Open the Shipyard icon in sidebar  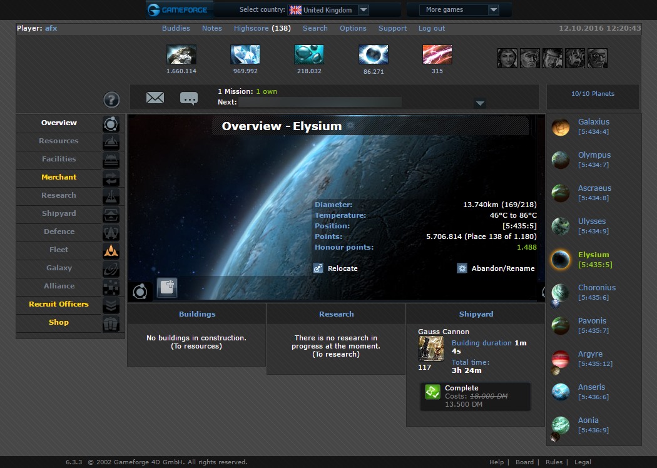(x=111, y=214)
